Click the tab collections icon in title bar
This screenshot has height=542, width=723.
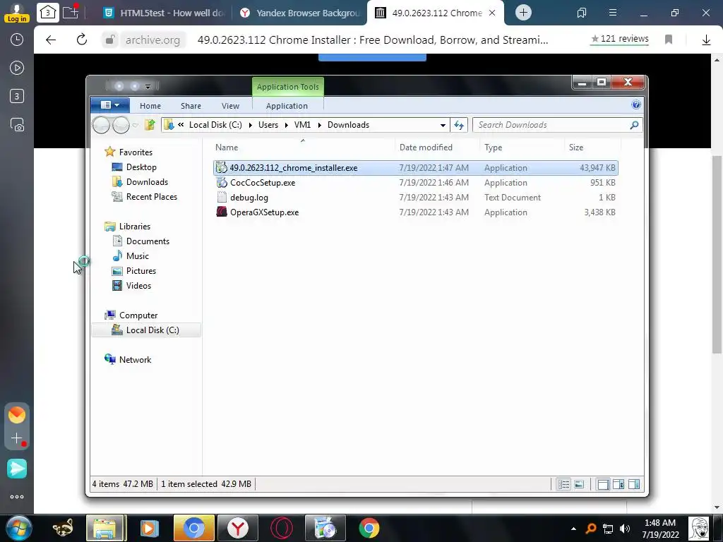pyautogui.click(x=582, y=13)
